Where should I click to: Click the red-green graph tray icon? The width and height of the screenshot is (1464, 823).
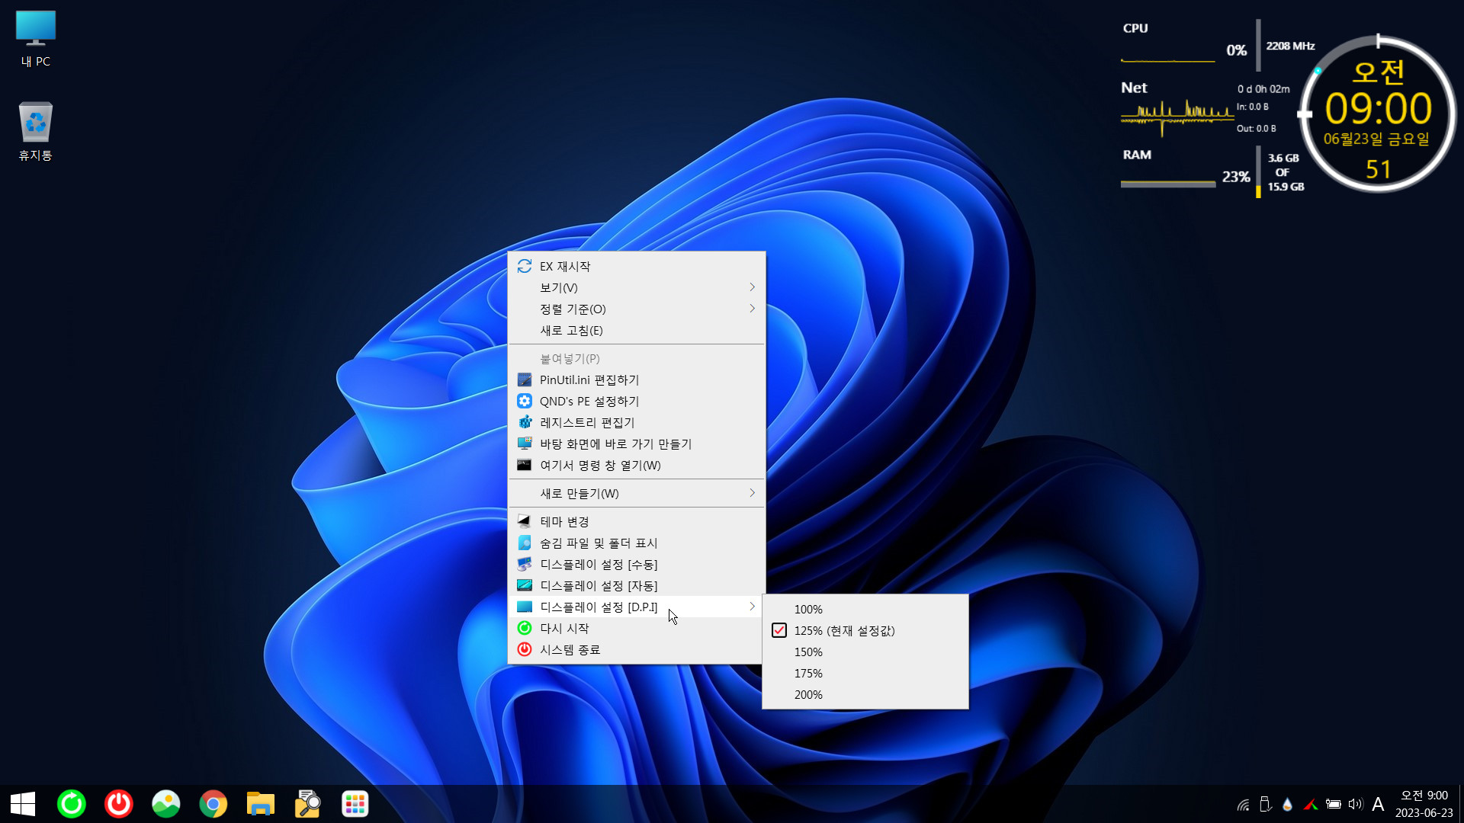click(1311, 805)
